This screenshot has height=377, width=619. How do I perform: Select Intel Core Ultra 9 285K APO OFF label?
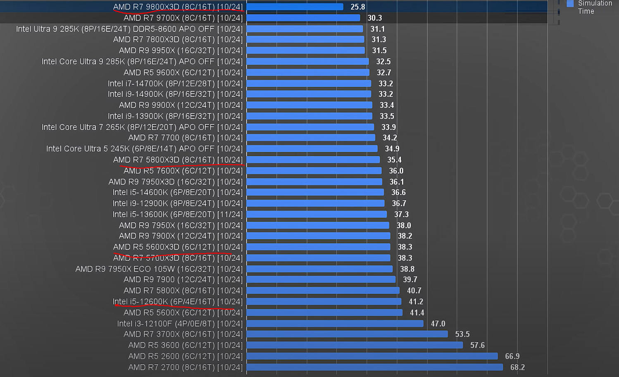pyautogui.click(x=142, y=62)
